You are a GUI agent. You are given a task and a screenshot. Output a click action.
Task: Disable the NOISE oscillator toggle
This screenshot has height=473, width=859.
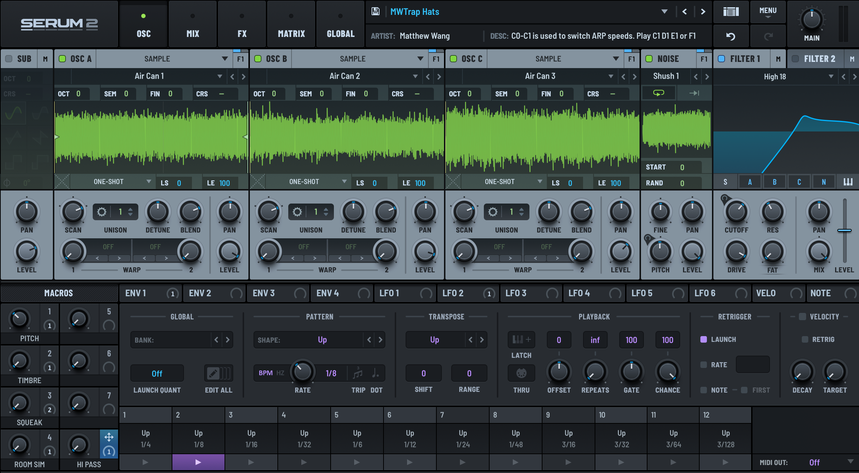click(x=649, y=59)
